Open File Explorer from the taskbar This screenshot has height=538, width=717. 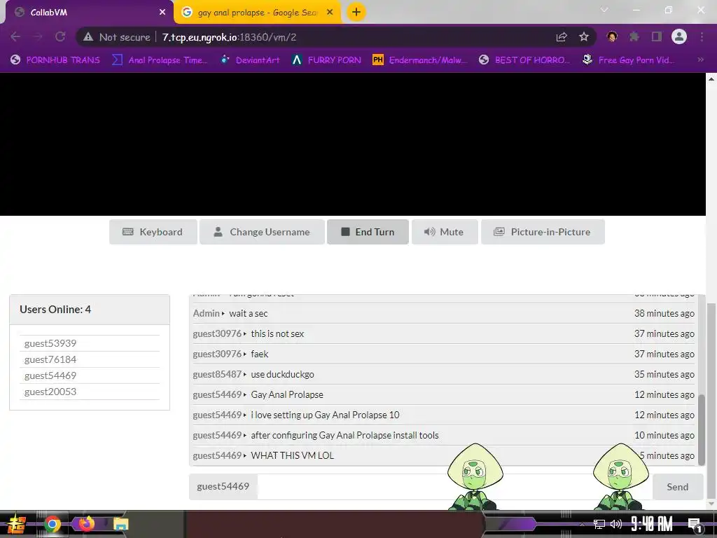tap(120, 524)
